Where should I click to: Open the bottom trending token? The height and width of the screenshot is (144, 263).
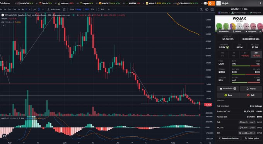pos(65,3)
